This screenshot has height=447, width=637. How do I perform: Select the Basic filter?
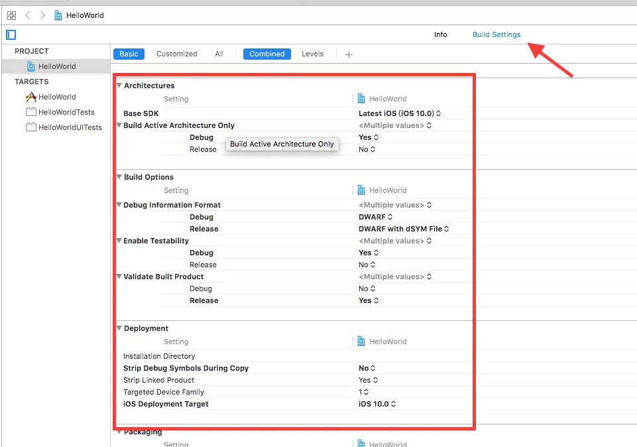[129, 54]
